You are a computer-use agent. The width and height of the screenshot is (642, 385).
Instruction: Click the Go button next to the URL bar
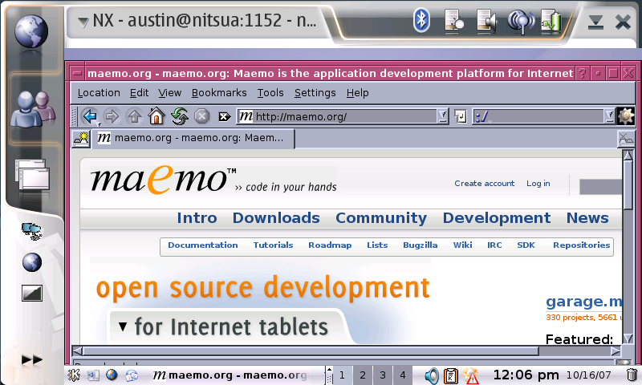pos(461,117)
